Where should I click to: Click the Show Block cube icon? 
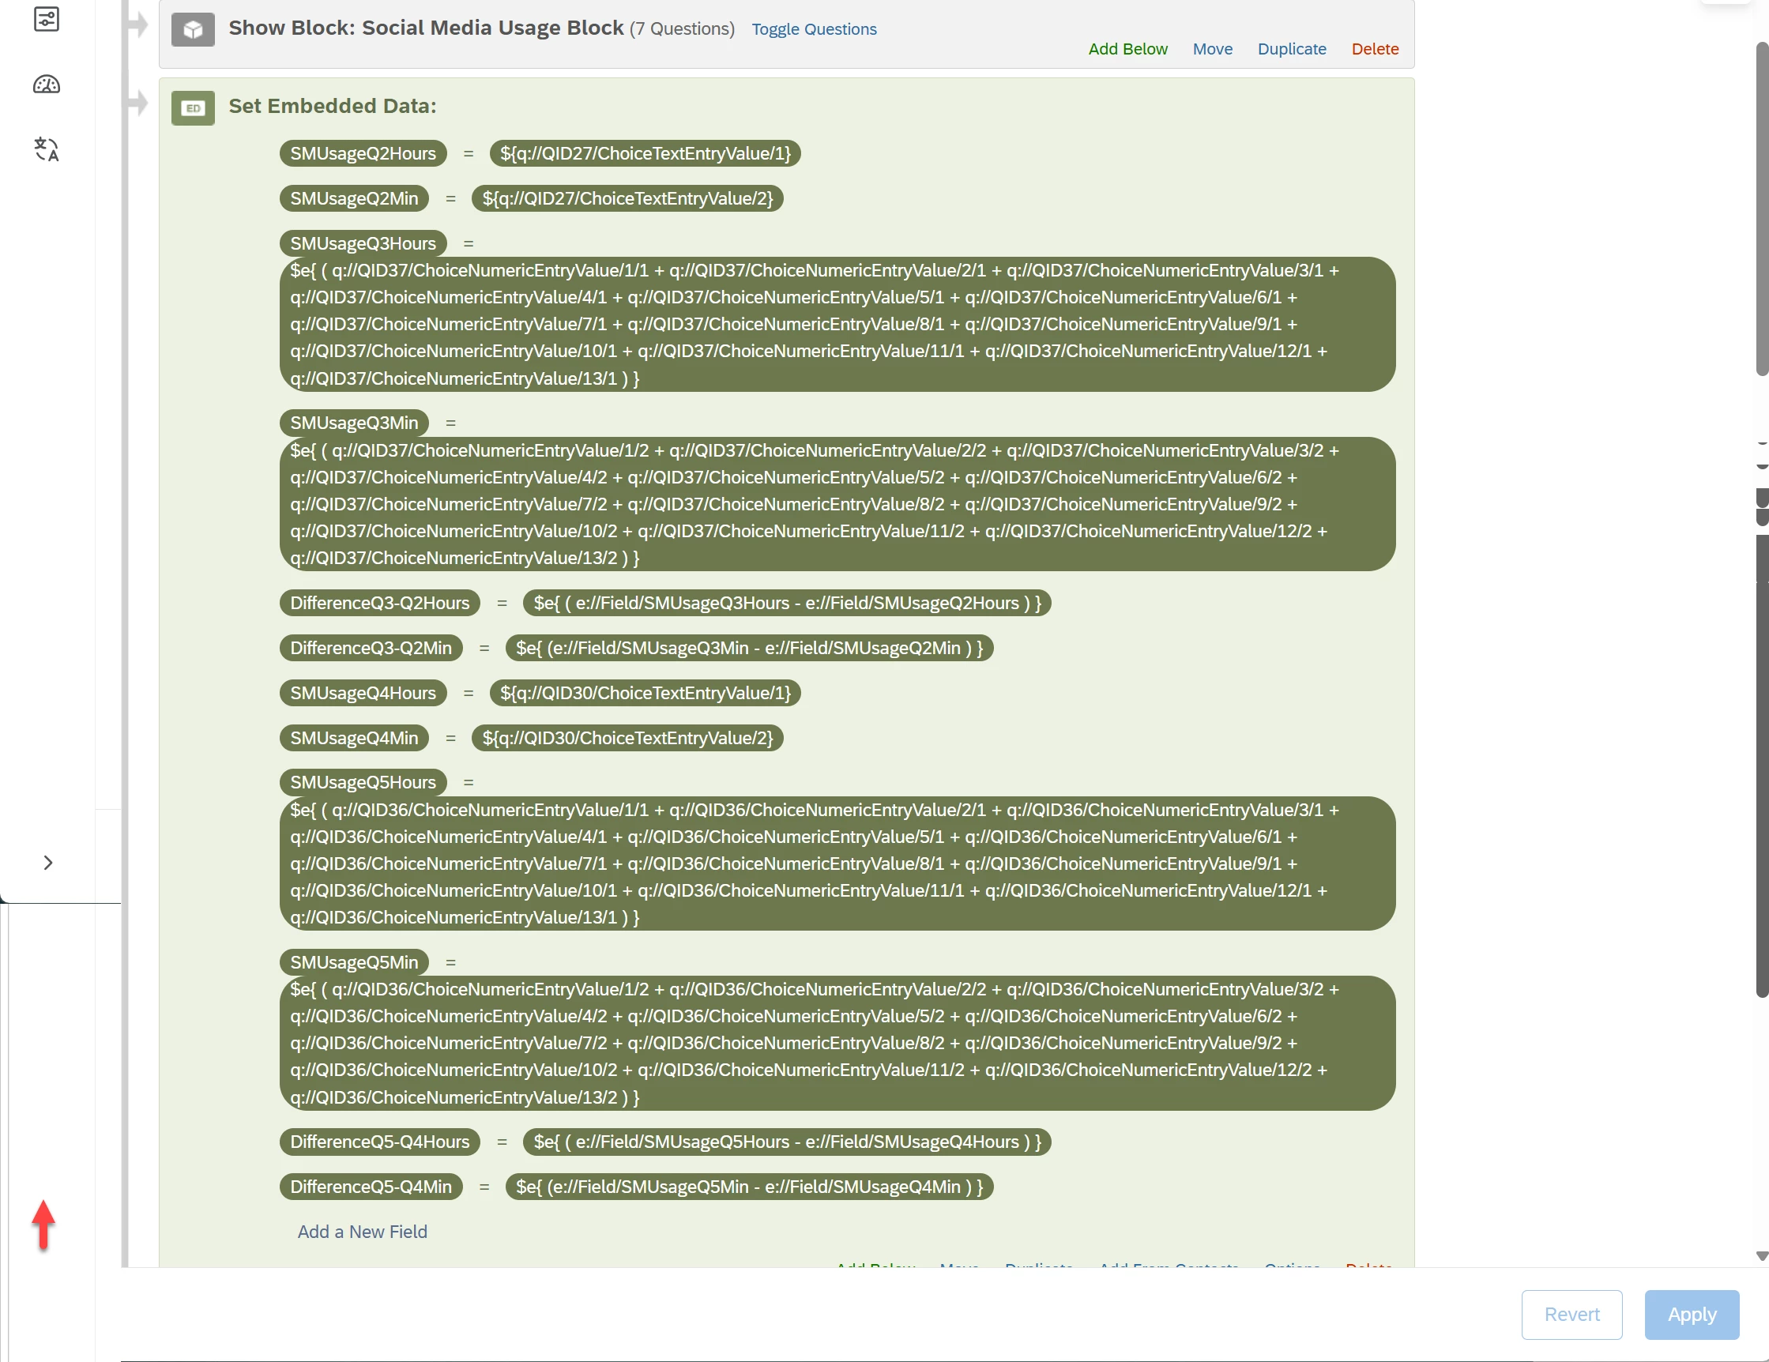point(193,30)
